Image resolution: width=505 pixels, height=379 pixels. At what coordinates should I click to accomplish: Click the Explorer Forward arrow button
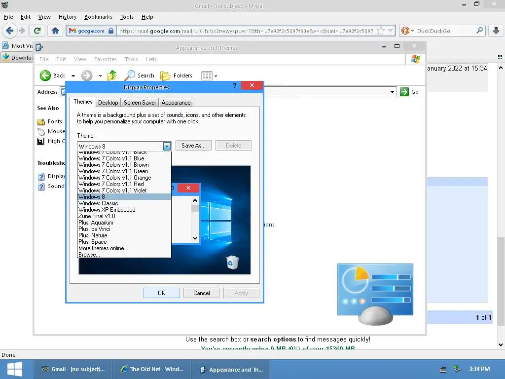(87, 76)
